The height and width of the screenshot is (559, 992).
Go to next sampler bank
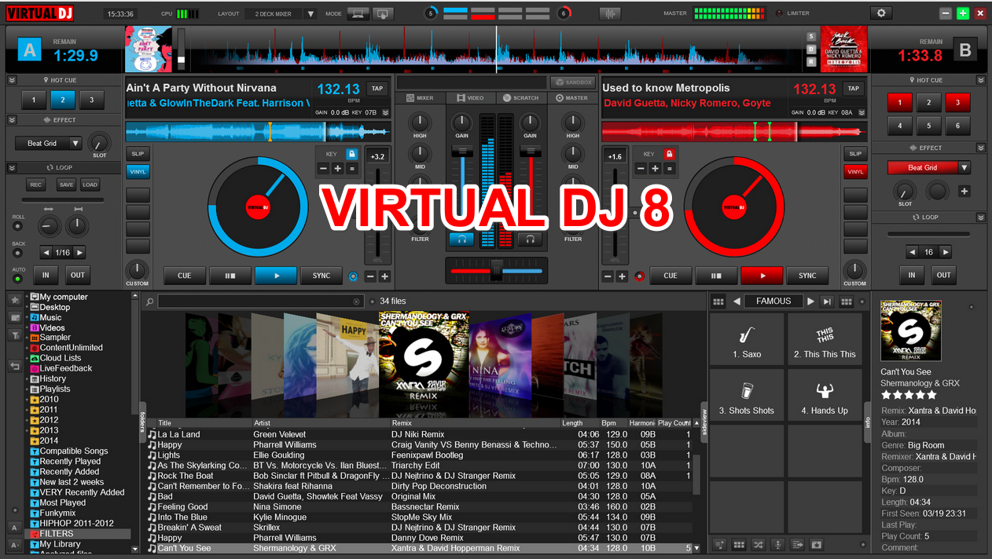(x=810, y=301)
